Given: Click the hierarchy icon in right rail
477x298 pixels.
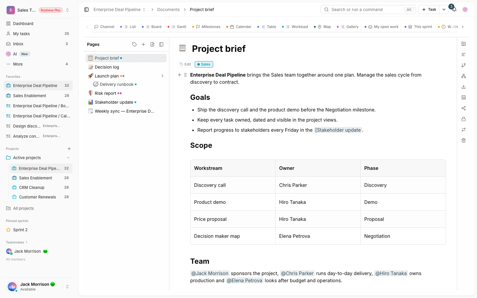Looking at the screenshot, I should click(464, 76).
